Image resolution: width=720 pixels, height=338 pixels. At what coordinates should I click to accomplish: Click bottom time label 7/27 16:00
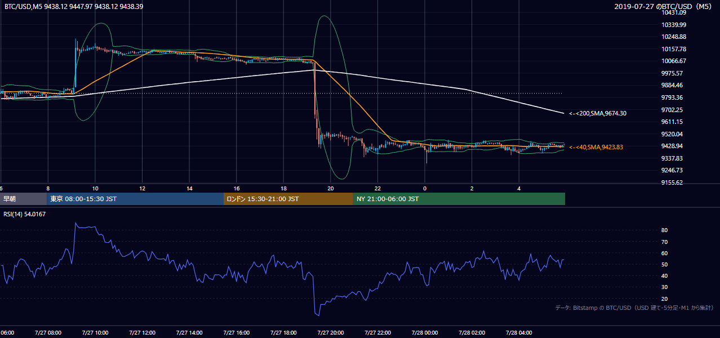(236, 332)
